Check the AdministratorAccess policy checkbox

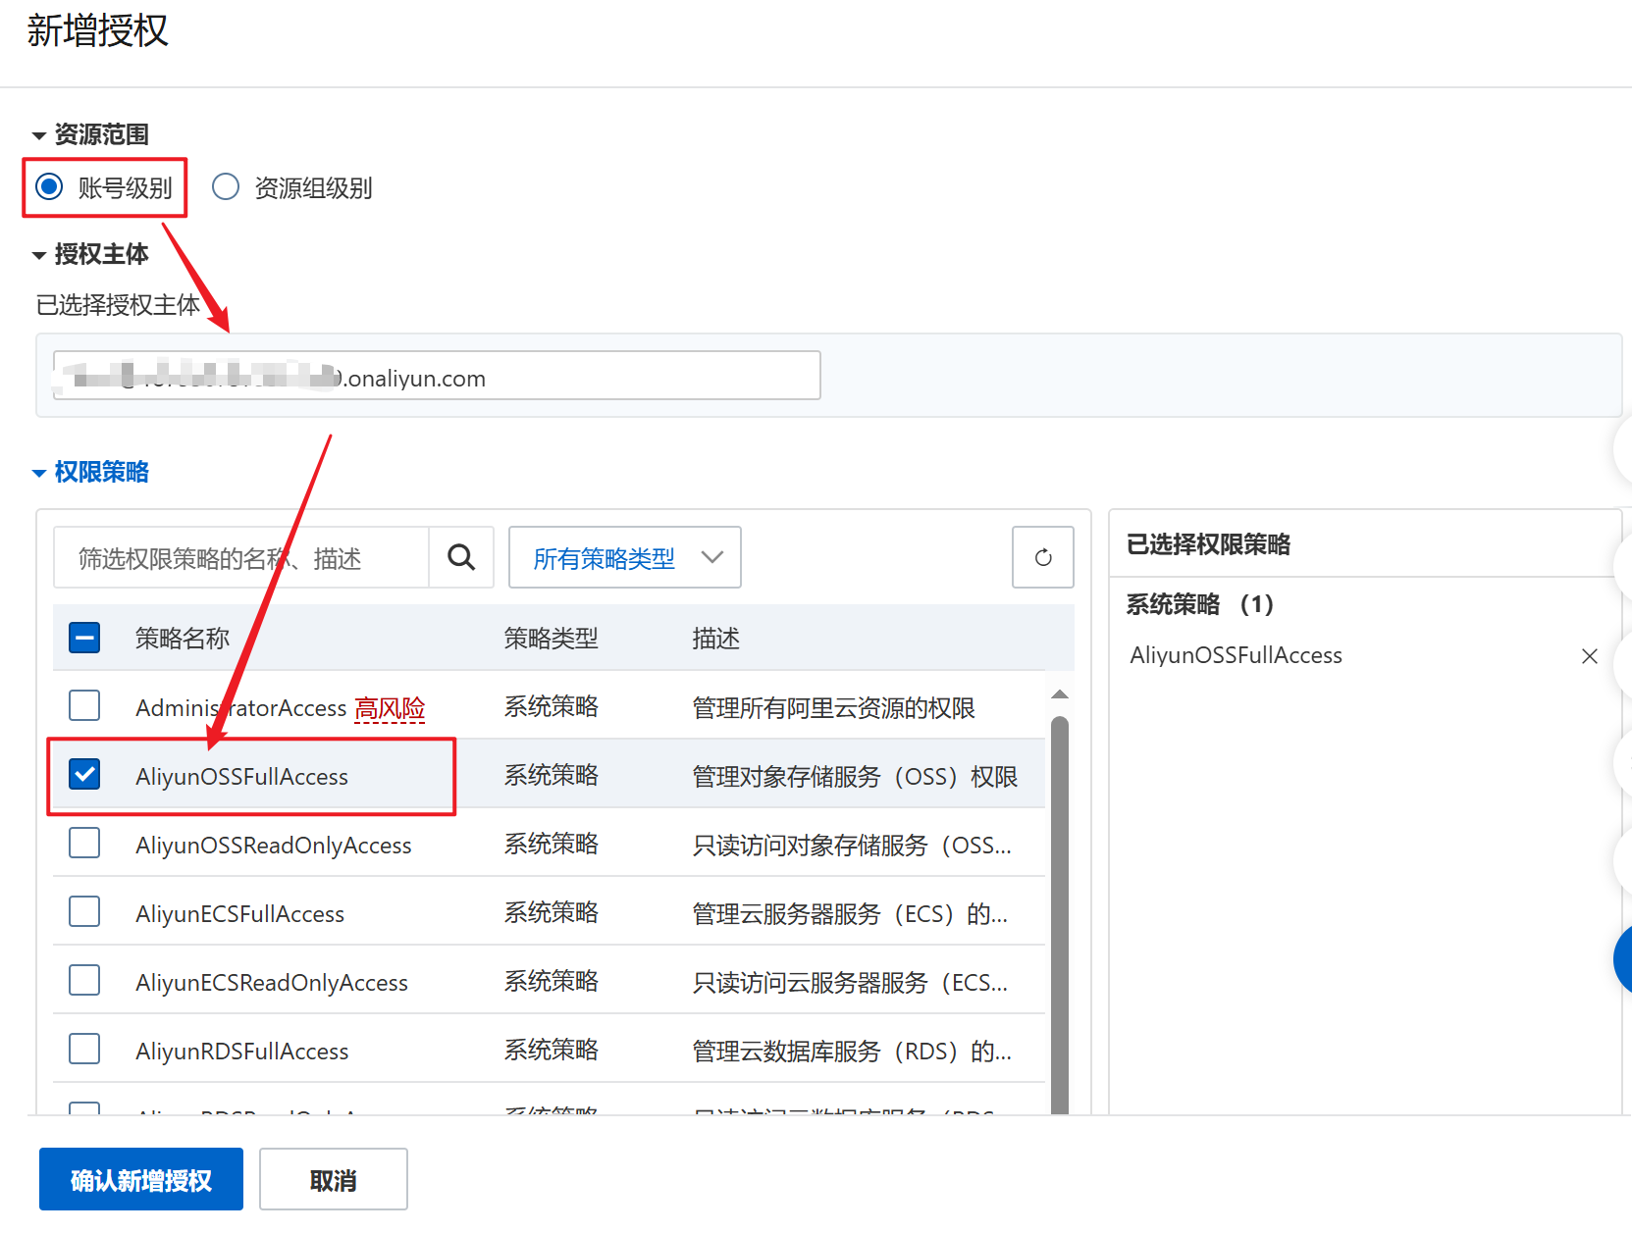tap(84, 705)
